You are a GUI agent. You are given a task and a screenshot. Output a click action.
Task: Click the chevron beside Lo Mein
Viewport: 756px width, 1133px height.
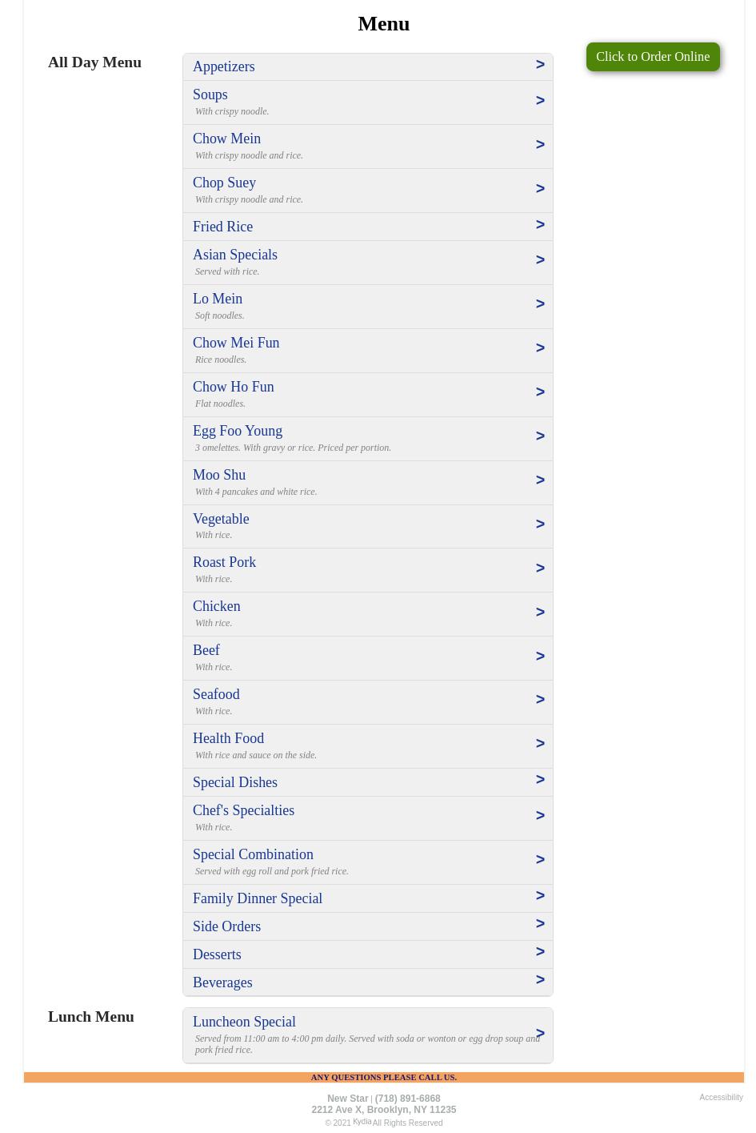click(x=540, y=304)
